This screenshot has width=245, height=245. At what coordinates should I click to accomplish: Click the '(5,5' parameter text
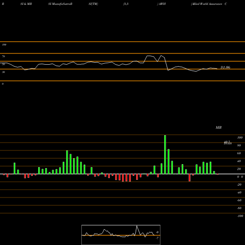pyautogui.click(x=126, y=4)
